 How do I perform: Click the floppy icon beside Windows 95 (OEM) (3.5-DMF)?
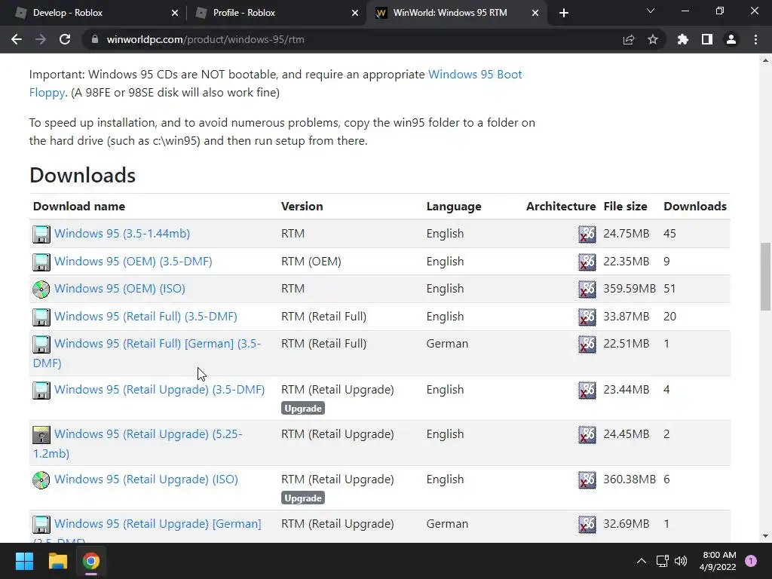(41, 262)
